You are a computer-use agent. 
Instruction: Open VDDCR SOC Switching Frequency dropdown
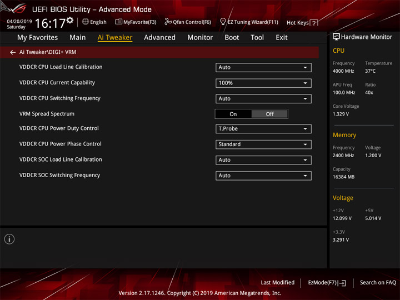coord(263,176)
